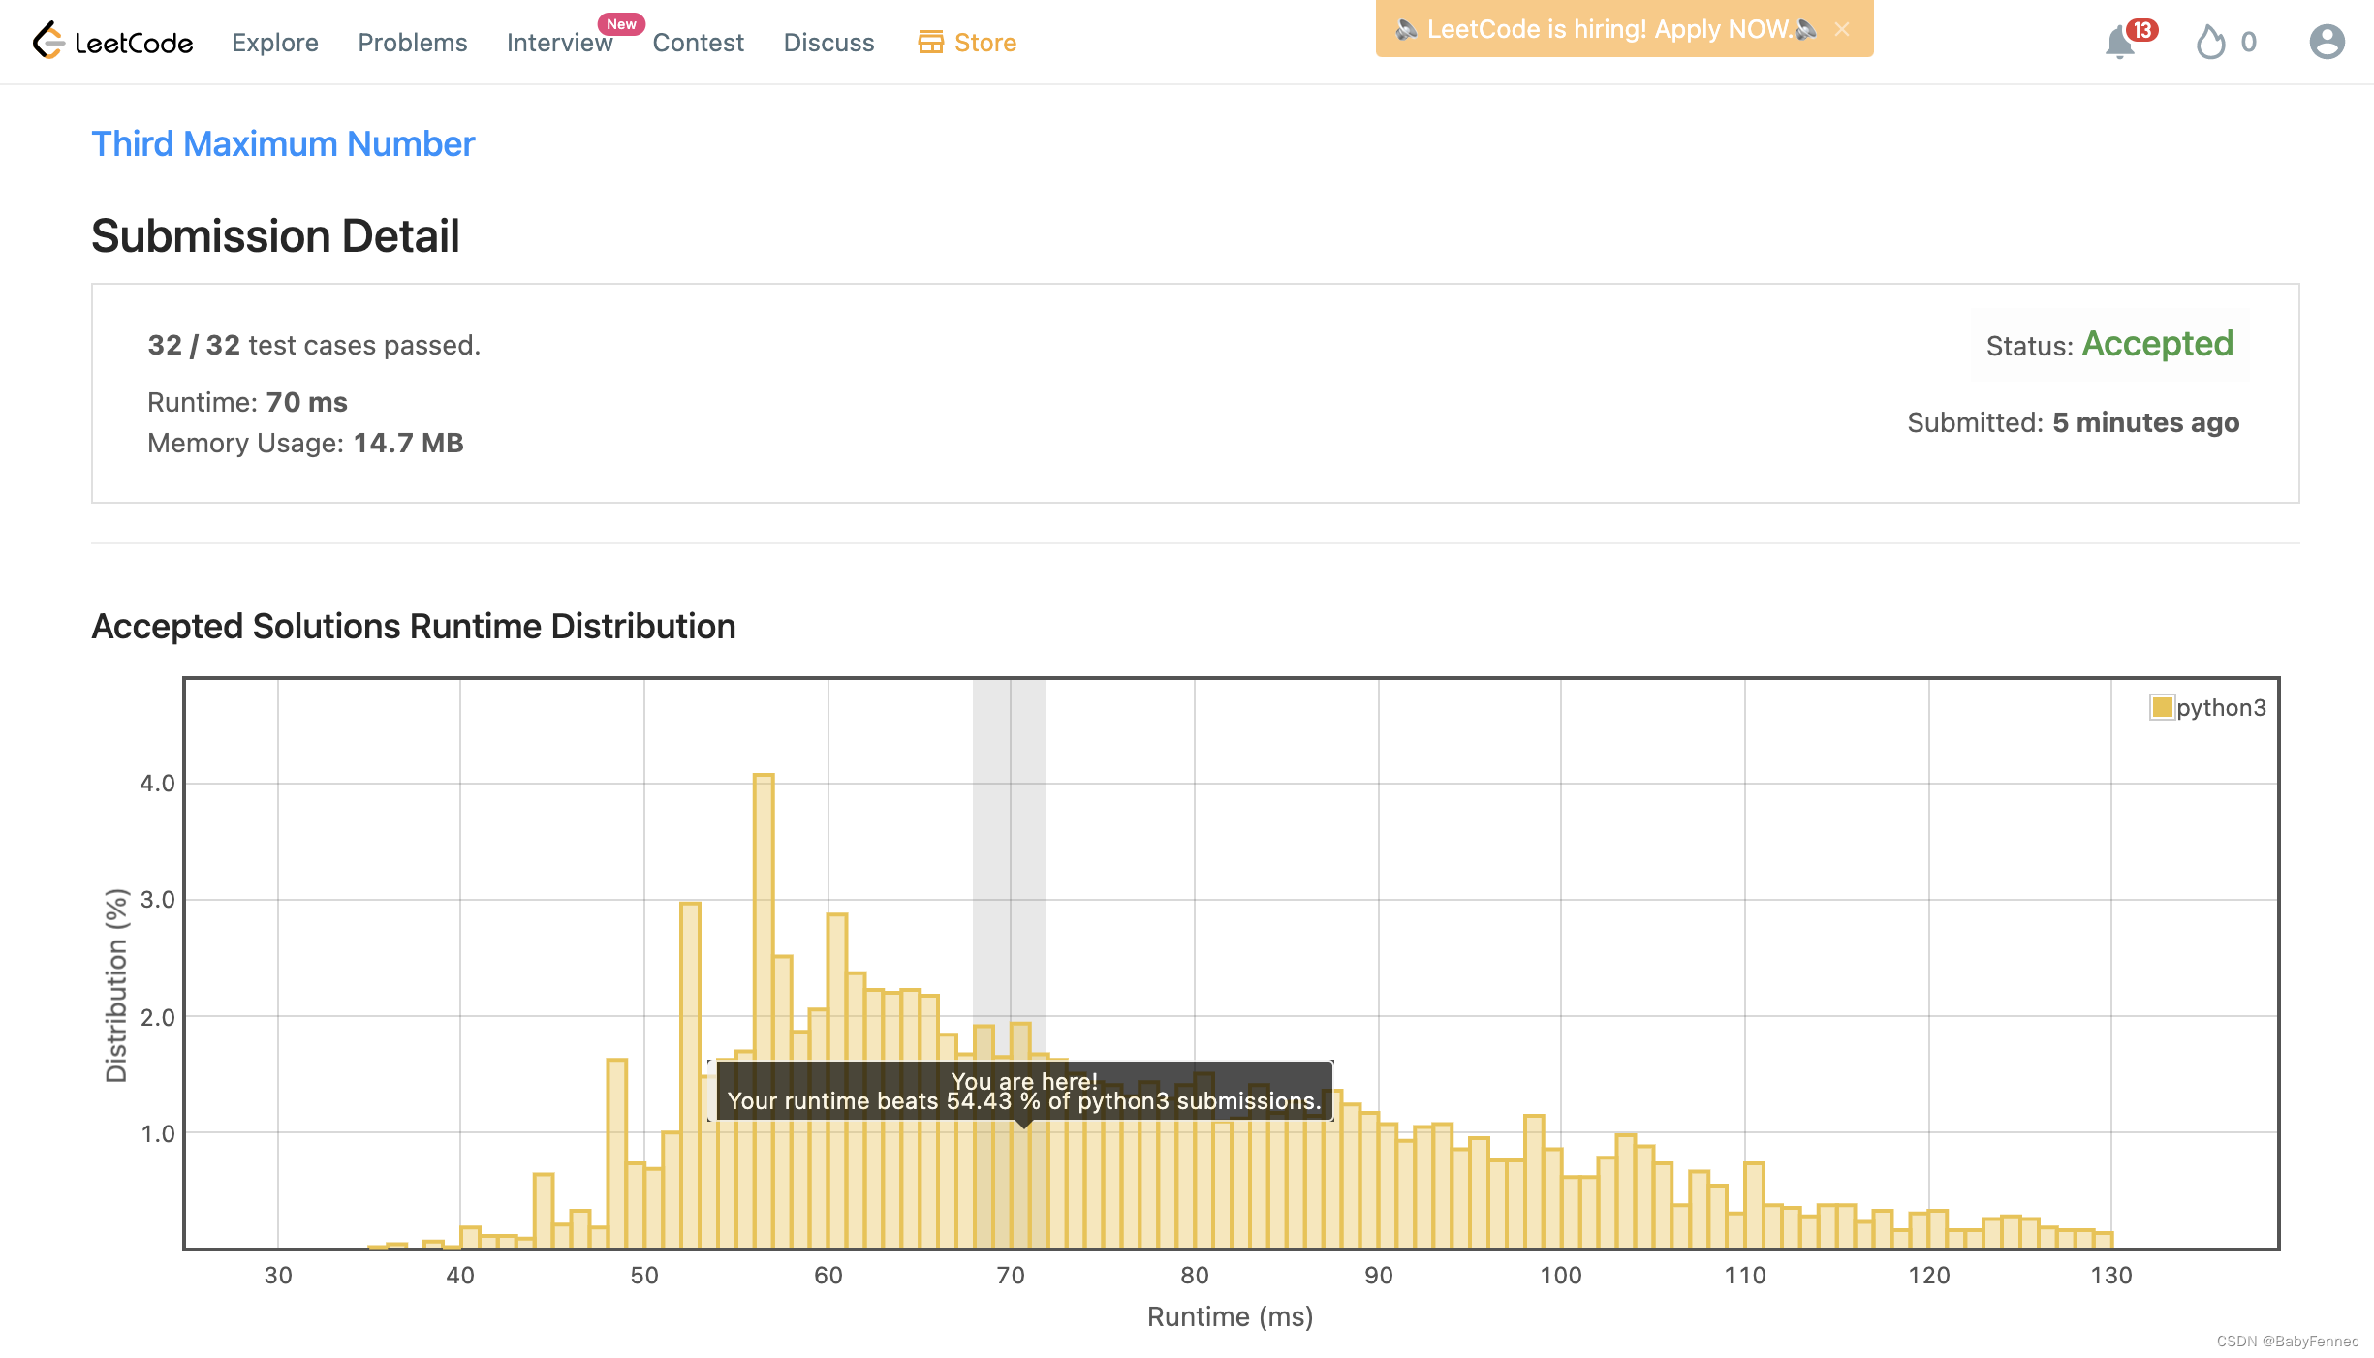Screen dimensions: 2374x1358
Task: Click the New badge above Interview
Action: (621, 24)
